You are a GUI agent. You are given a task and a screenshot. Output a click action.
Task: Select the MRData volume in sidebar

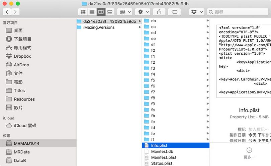(x=22, y=152)
